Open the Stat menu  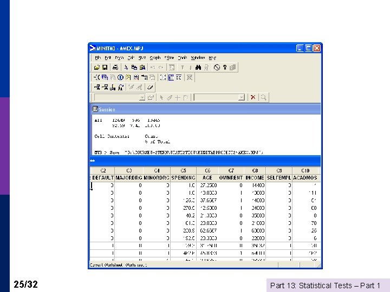[142, 58]
